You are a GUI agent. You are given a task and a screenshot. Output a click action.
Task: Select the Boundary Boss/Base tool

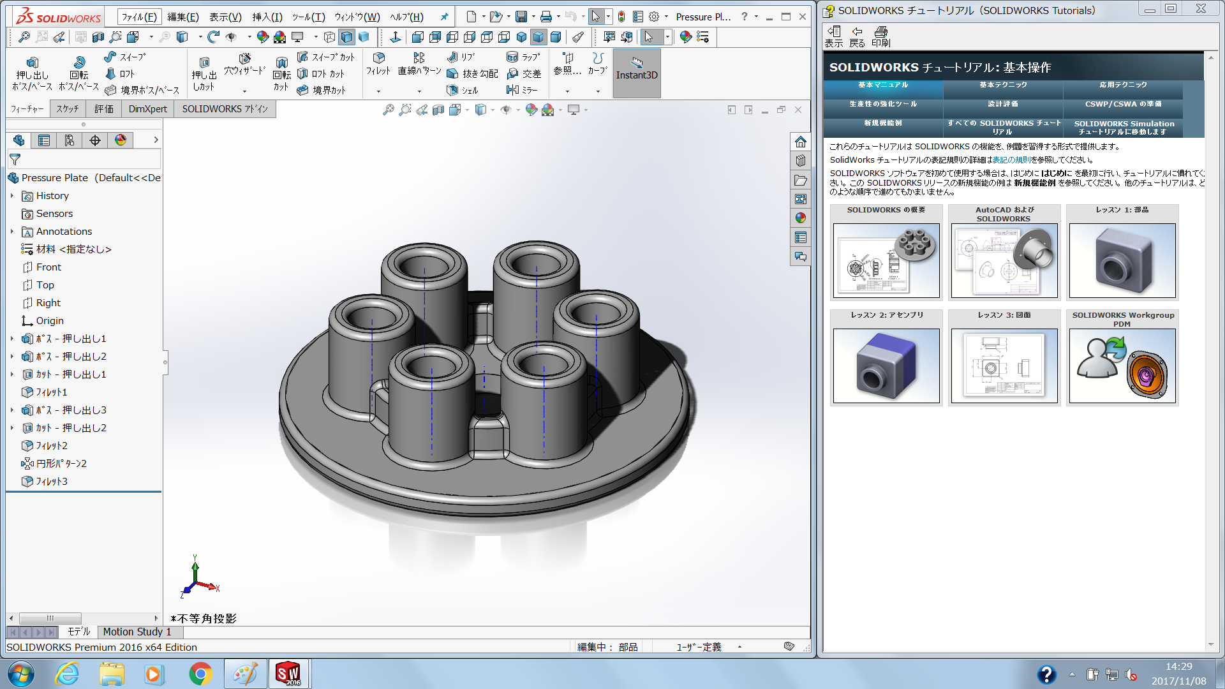pos(142,91)
